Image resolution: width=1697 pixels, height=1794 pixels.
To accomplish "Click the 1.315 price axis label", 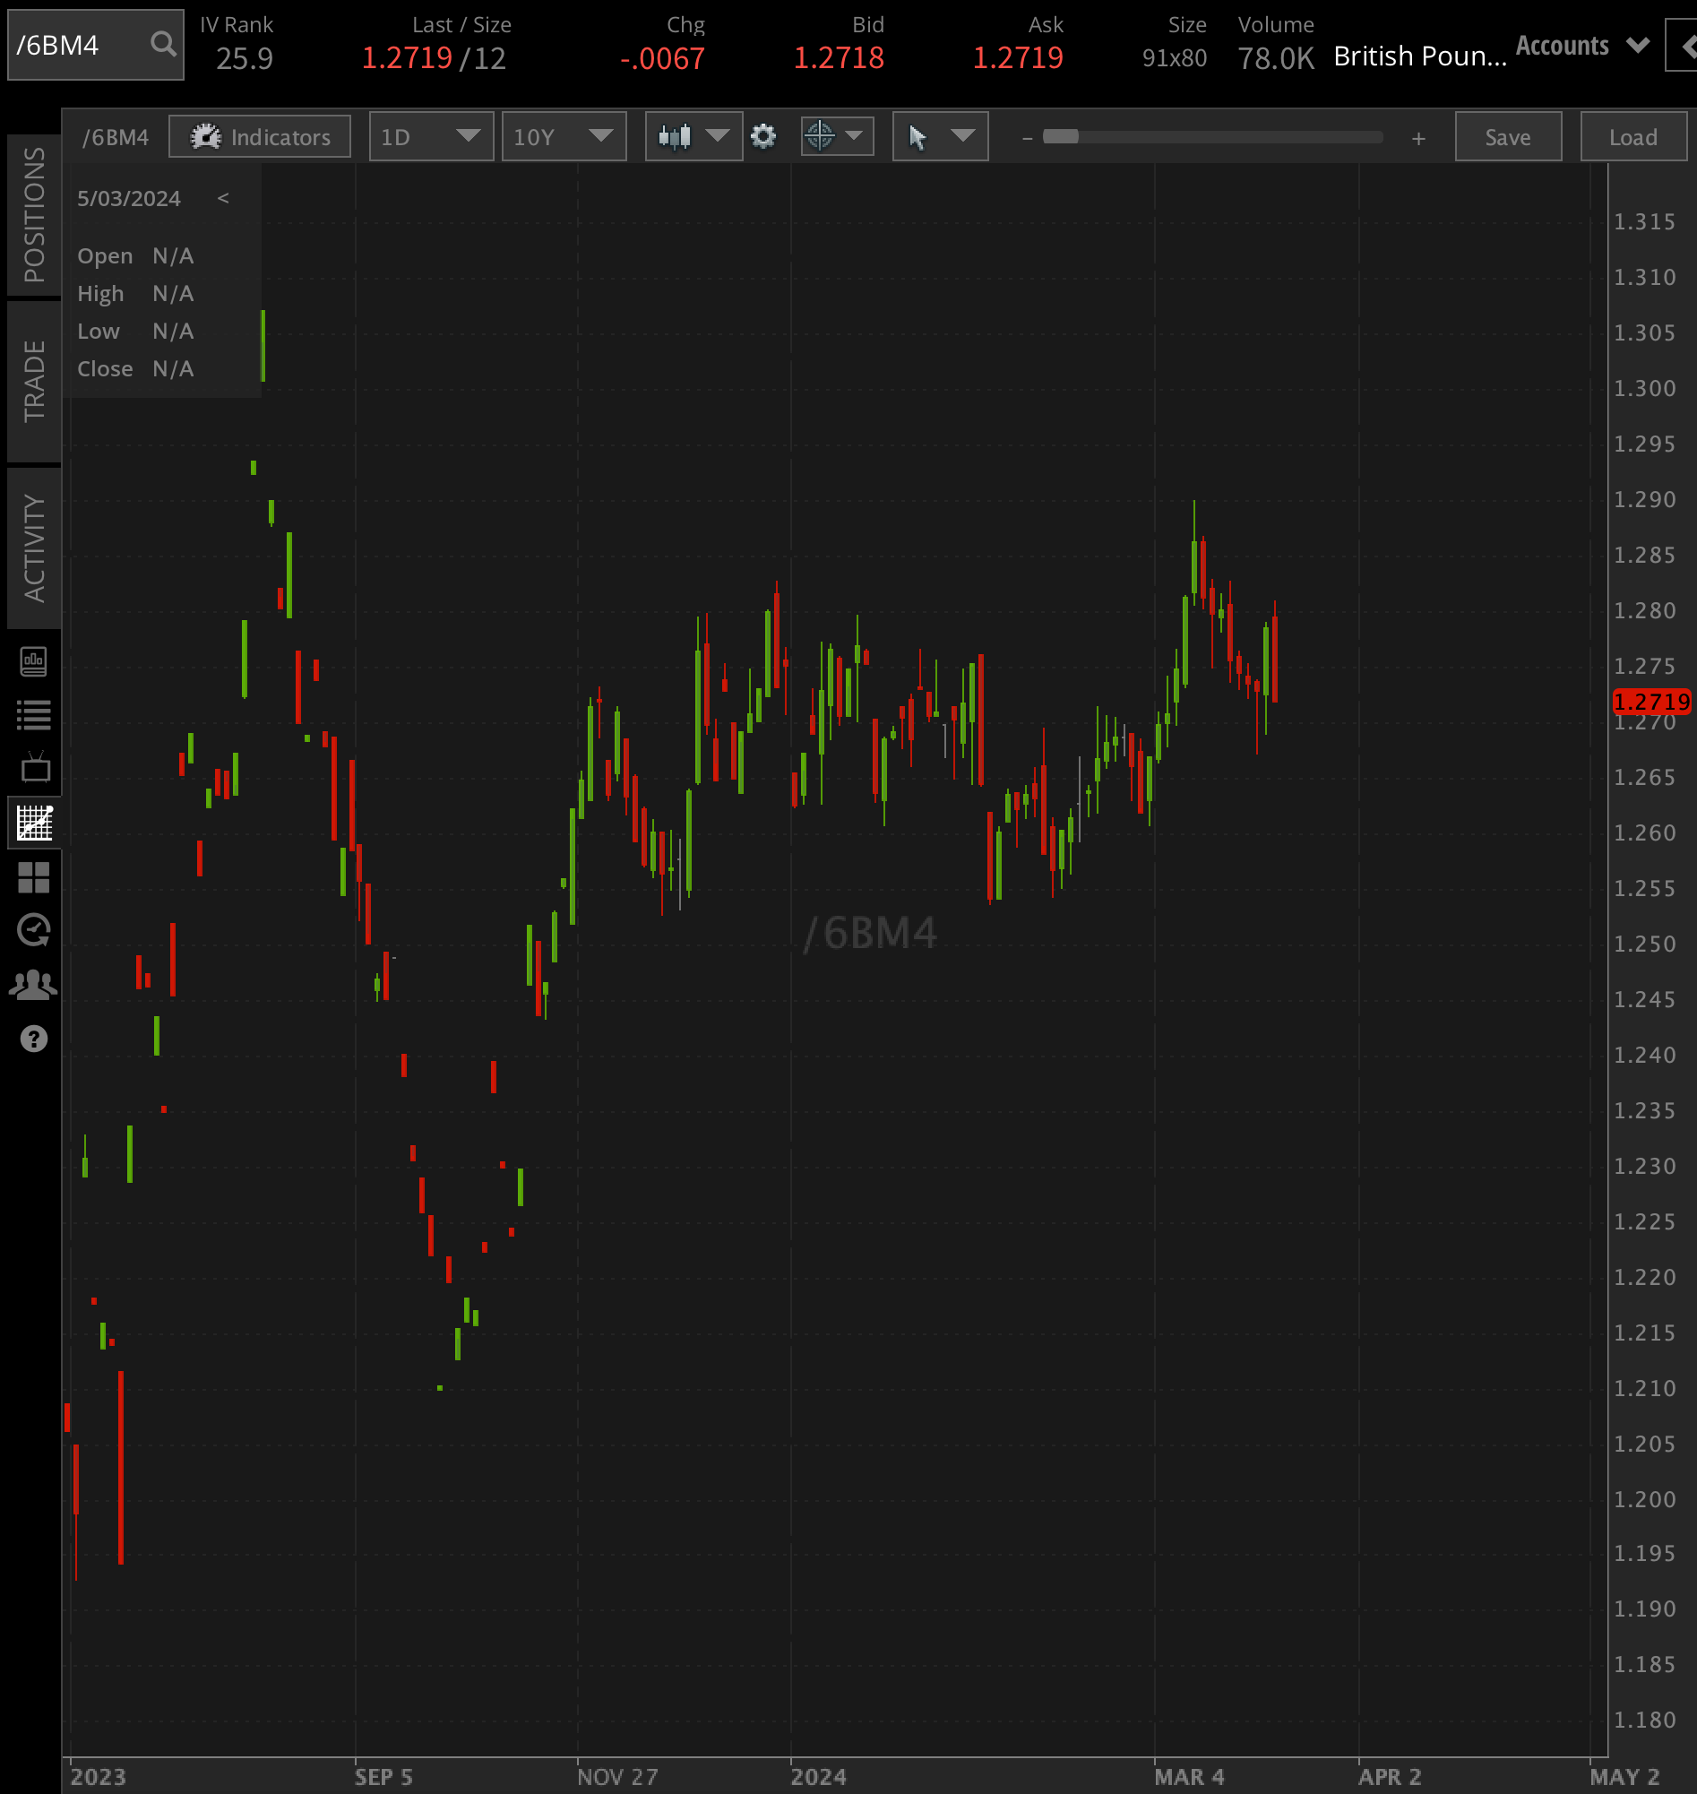I will click(1644, 221).
